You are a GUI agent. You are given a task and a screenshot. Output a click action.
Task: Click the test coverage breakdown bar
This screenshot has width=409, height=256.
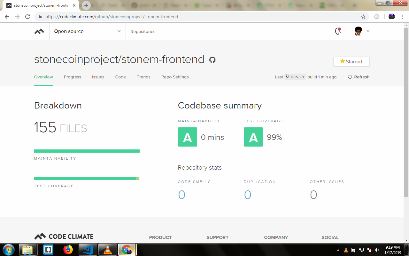87,179
